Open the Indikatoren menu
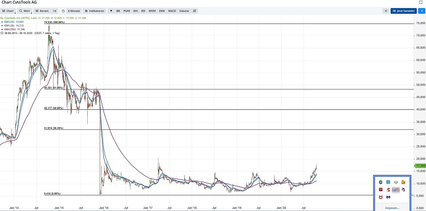426x211 pixels. click(x=94, y=11)
